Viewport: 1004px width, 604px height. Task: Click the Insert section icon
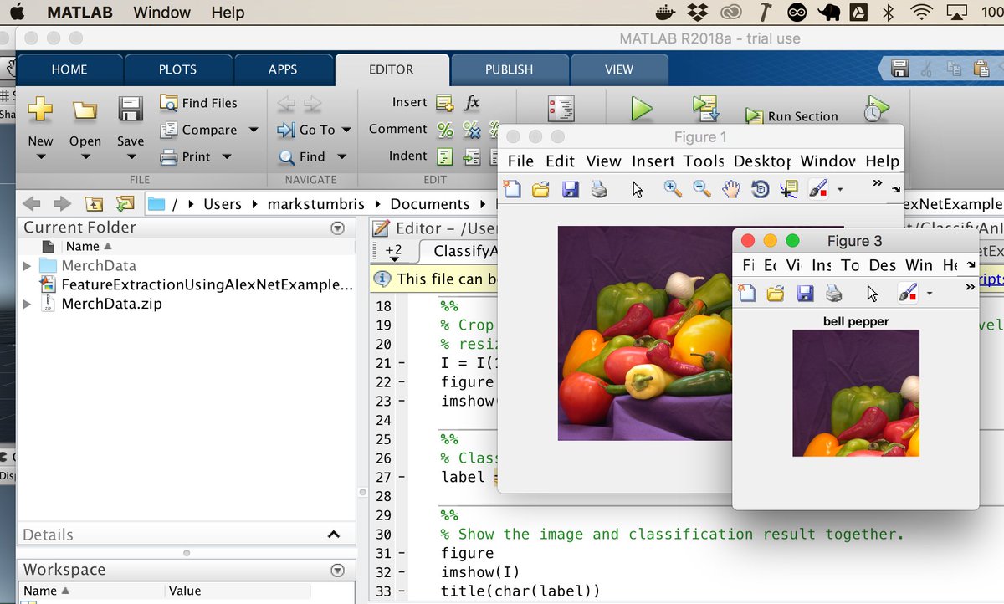tap(444, 103)
